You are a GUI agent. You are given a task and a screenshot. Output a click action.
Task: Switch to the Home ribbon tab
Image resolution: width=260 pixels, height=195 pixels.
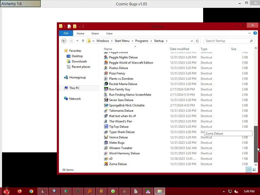[x=80, y=34]
